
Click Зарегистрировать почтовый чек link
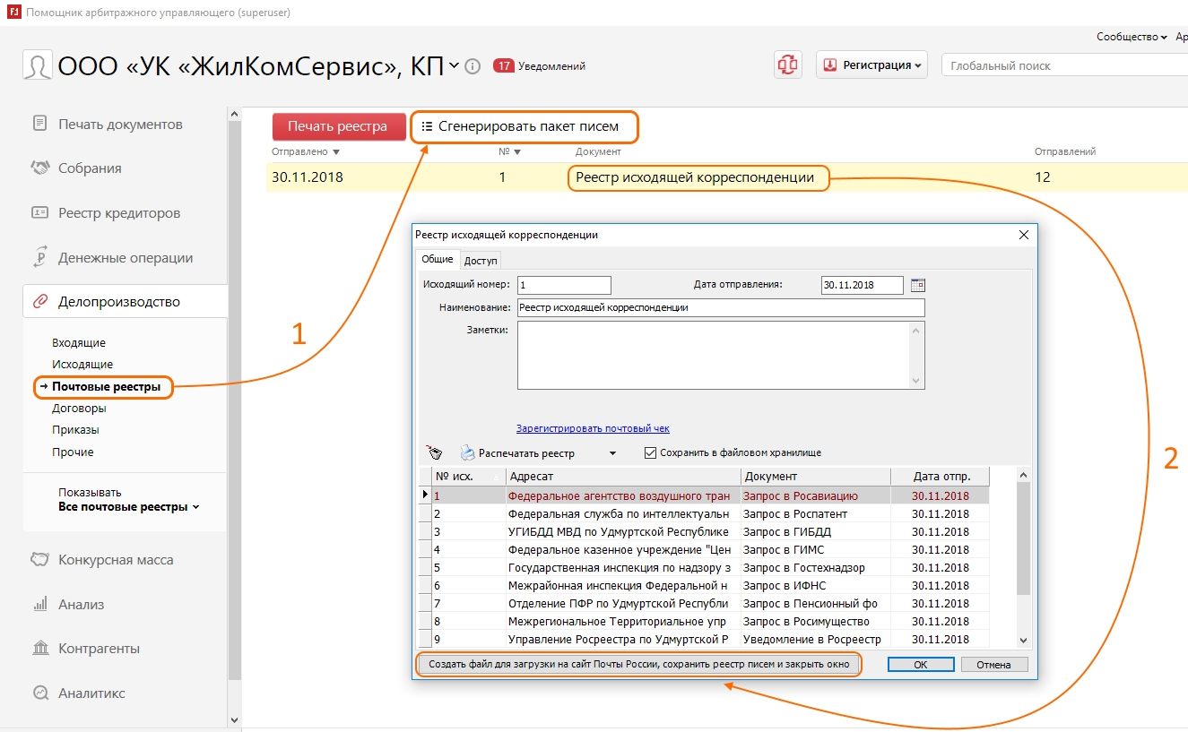(593, 428)
